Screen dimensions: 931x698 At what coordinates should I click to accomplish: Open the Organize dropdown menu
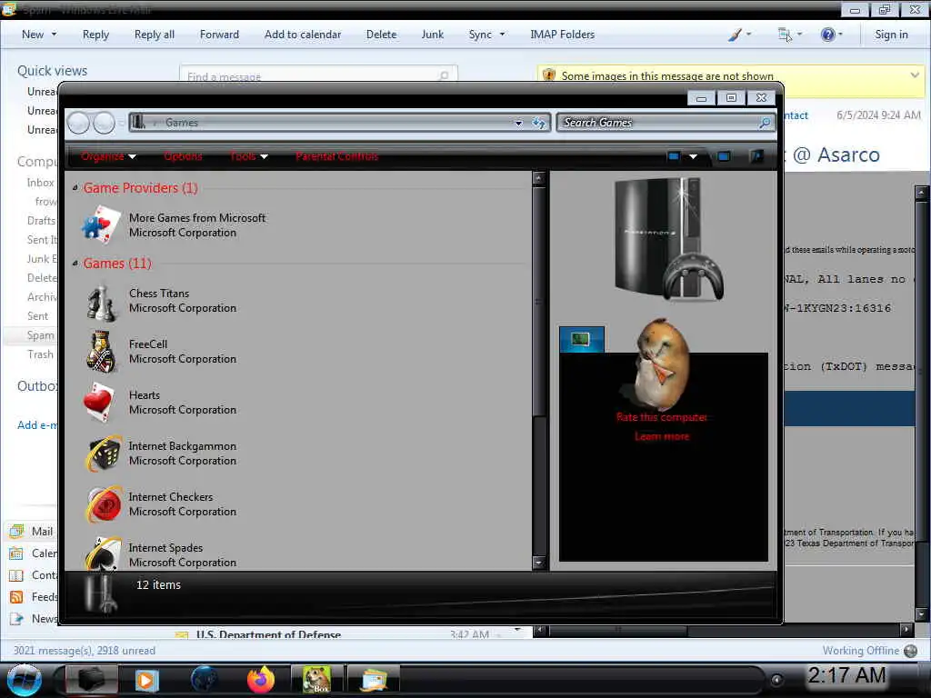coord(109,156)
